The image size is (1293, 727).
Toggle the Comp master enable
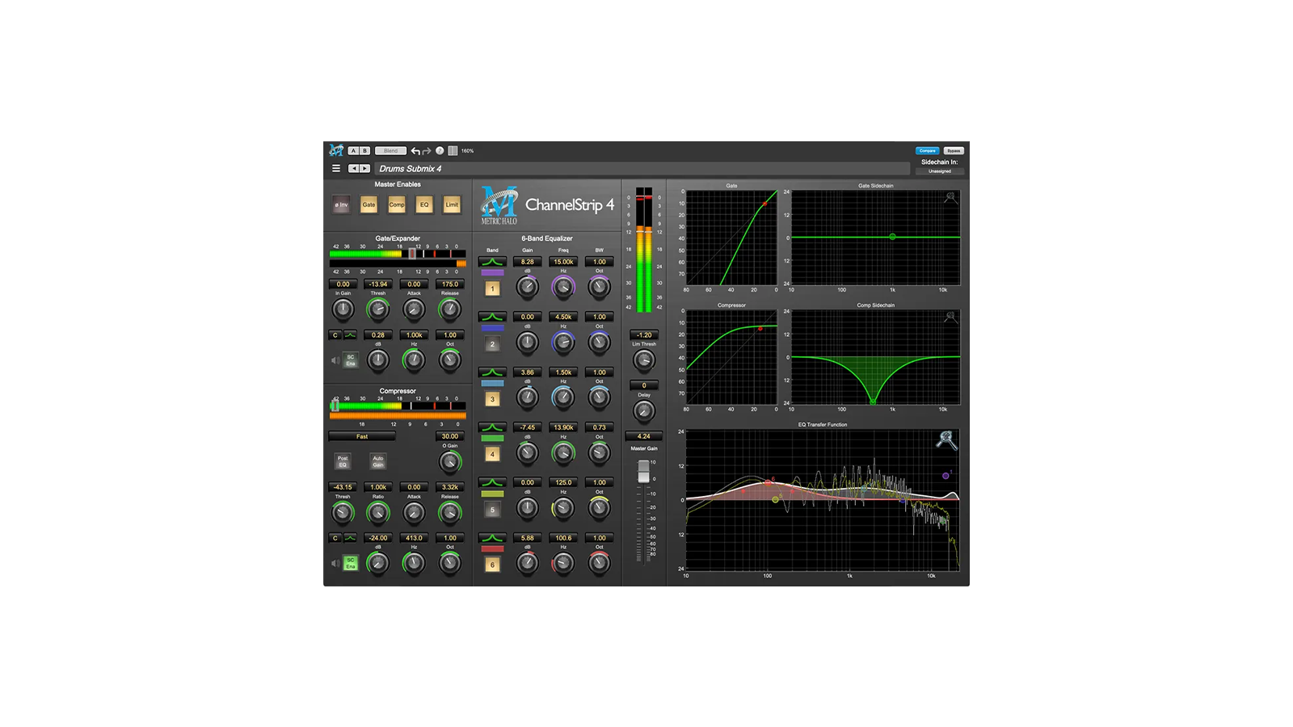click(x=396, y=204)
